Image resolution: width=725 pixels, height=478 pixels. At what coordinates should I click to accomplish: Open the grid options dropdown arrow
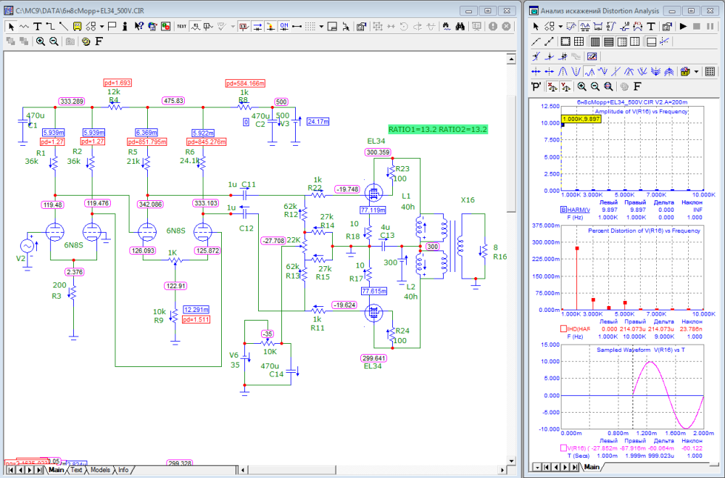[x=320, y=26]
